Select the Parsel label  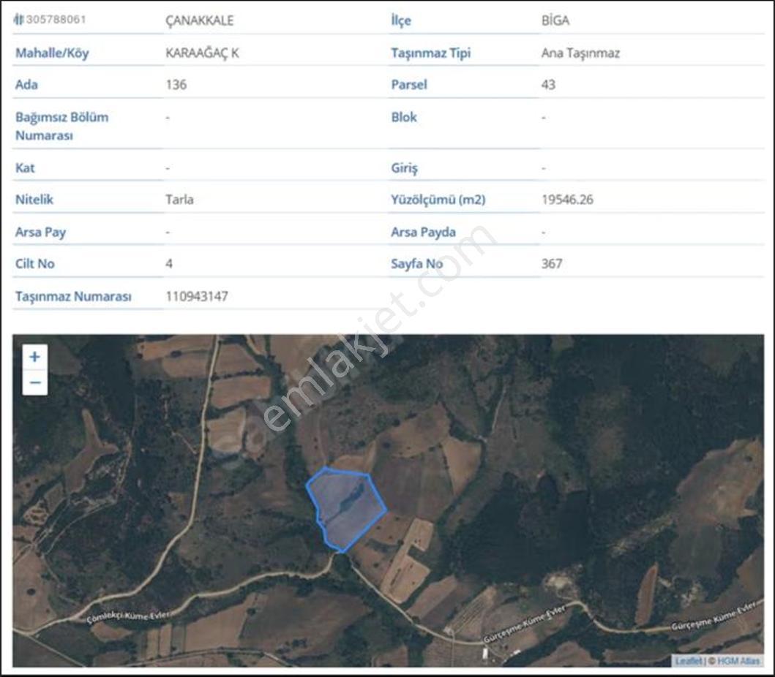click(x=409, y=84)
